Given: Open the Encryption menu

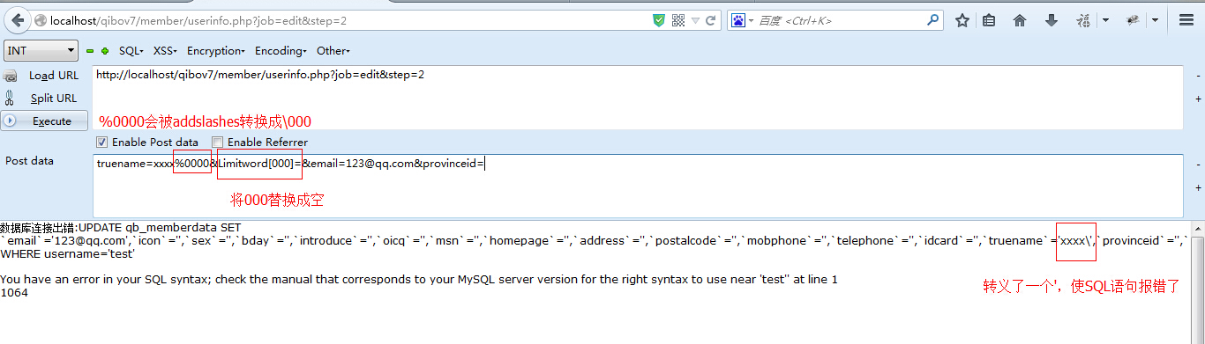Looking at the screenshot, I should tap(215, 51).
